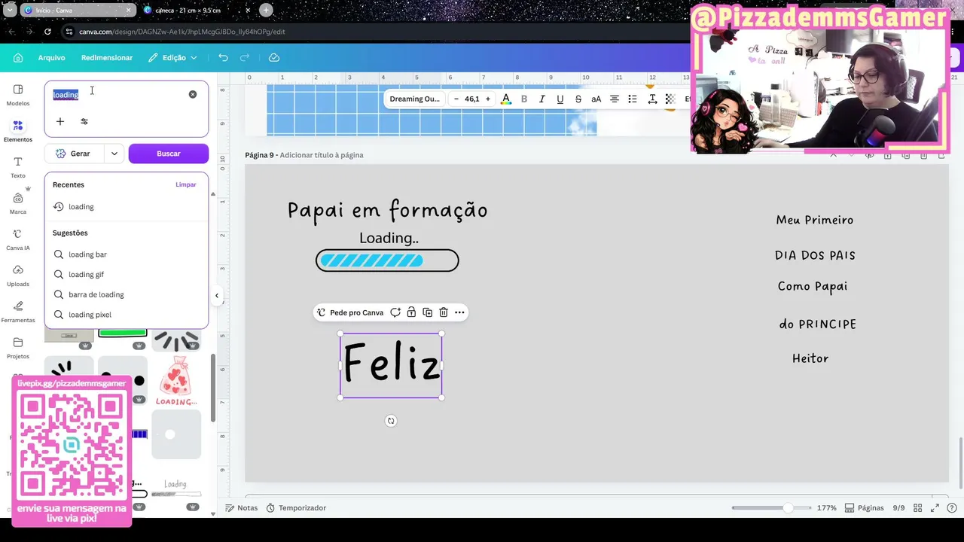964x542 pixels.
Task: Click Limpar to clear recent searches
Action: point(186,184)
